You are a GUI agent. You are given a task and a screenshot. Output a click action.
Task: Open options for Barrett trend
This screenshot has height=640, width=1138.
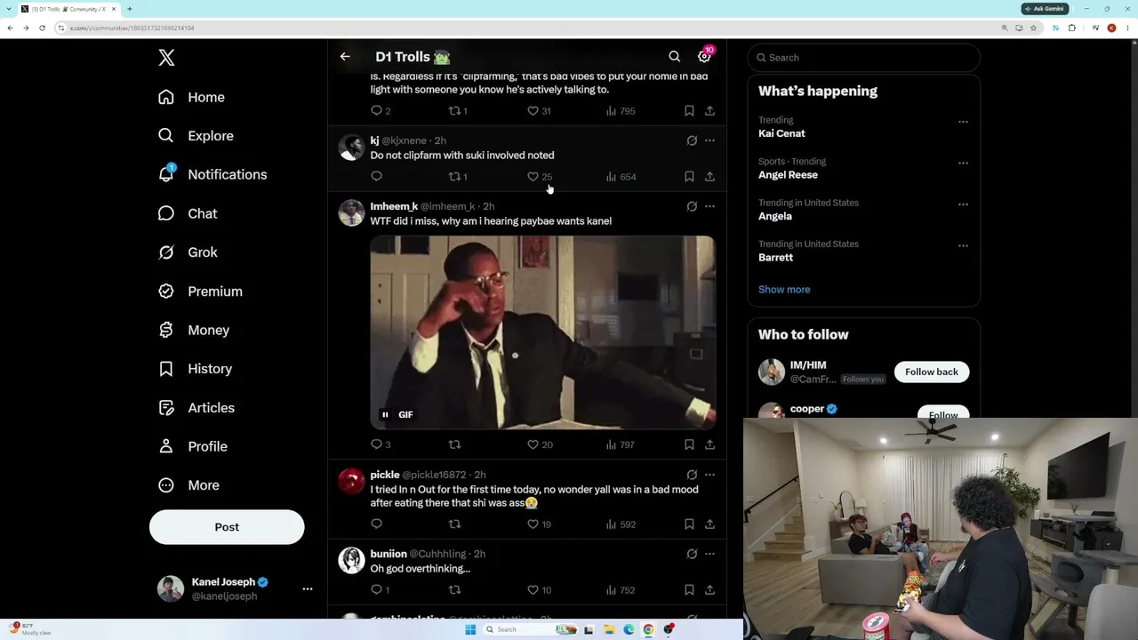[x=963, y=246]
